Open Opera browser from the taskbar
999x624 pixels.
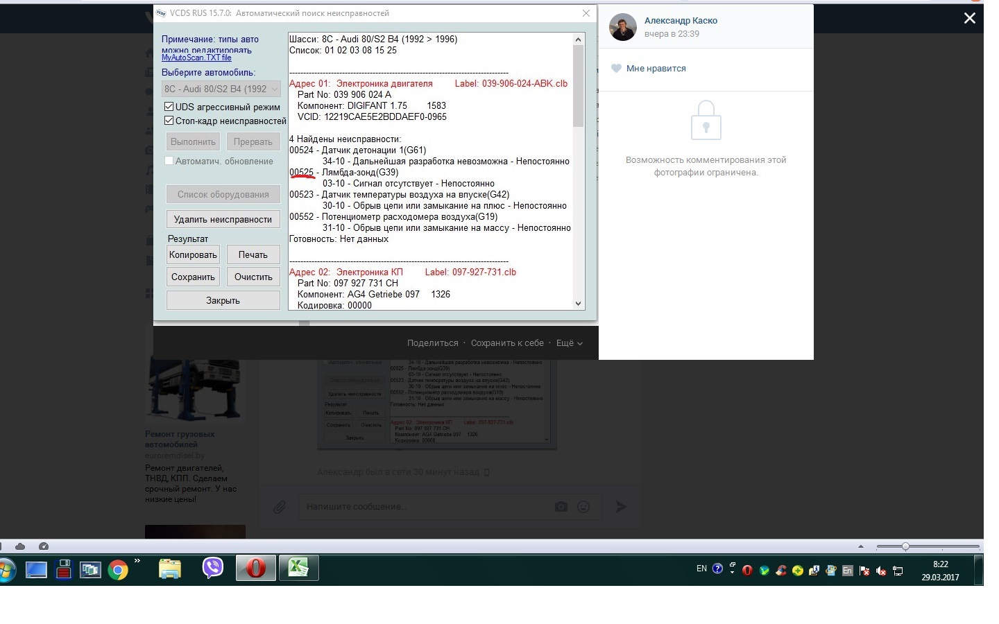pyautogui.click(x=255, y=568)
